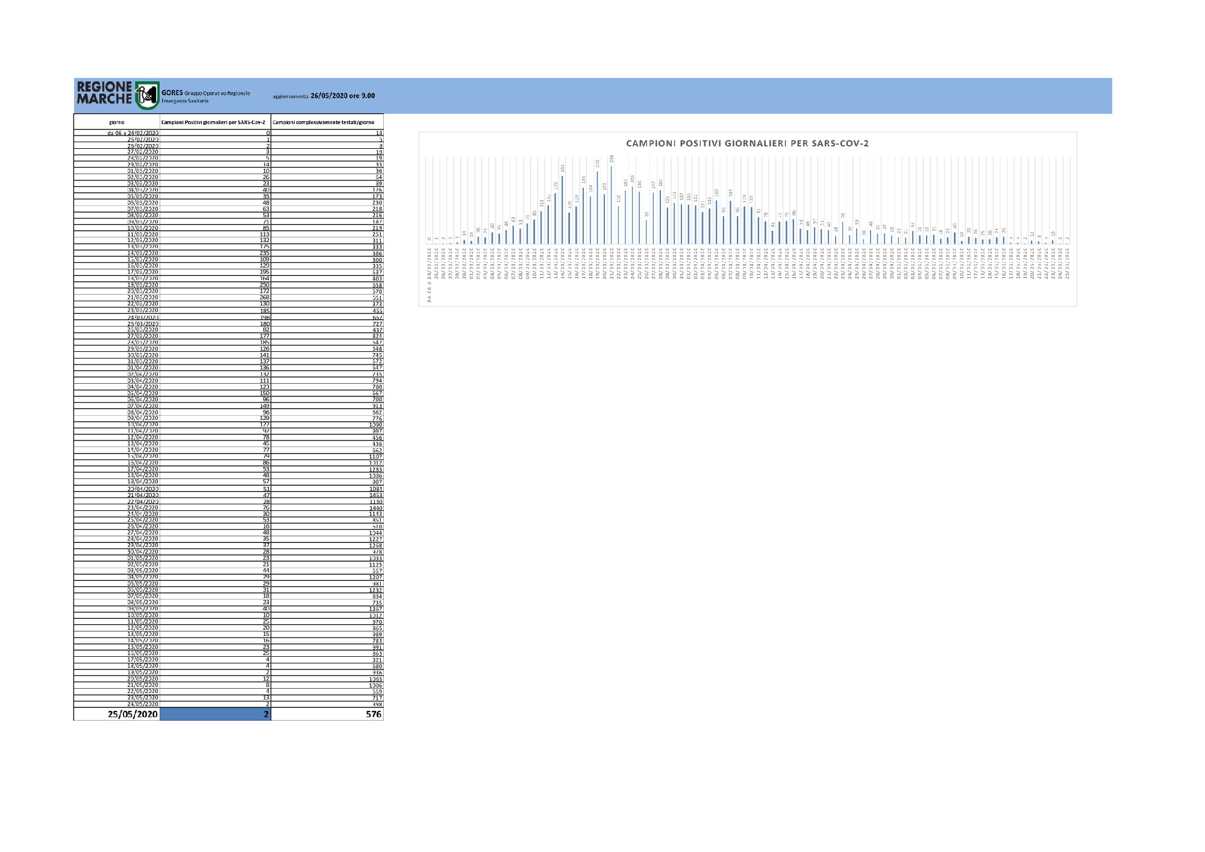Click the 25/03/2020 date cell
The image size is (1205, 852).
click(x=143, y=324)
